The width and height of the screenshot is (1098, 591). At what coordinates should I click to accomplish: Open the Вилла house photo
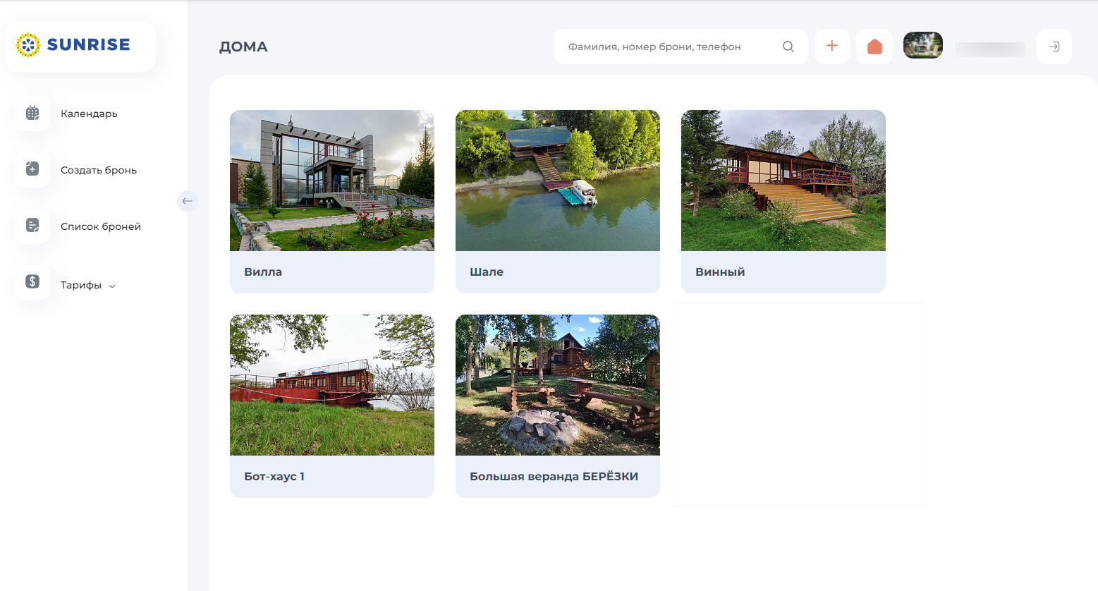coord(332,181)
